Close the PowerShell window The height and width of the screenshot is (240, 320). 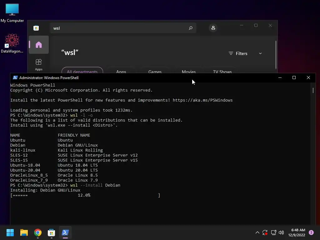(308, 77)
